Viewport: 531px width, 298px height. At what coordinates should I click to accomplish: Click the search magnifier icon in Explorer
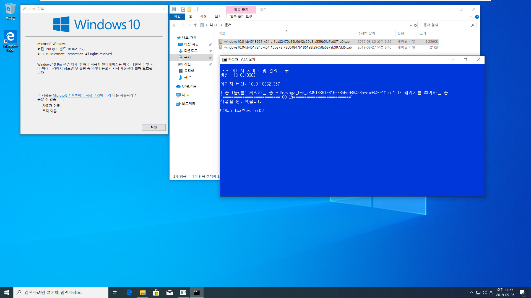coord(473,25)
